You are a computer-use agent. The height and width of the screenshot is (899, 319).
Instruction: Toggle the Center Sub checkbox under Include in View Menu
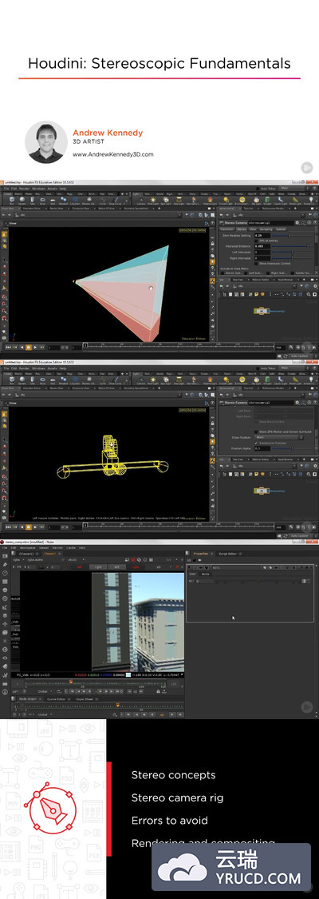293,273
